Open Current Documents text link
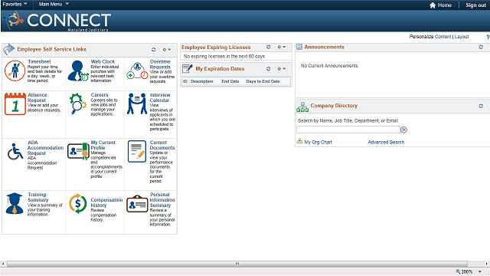This screenshot has height=276, width=490. 162,145
